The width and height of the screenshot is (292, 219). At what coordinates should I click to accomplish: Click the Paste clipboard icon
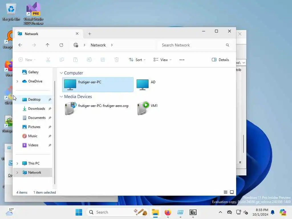point(75,60)
